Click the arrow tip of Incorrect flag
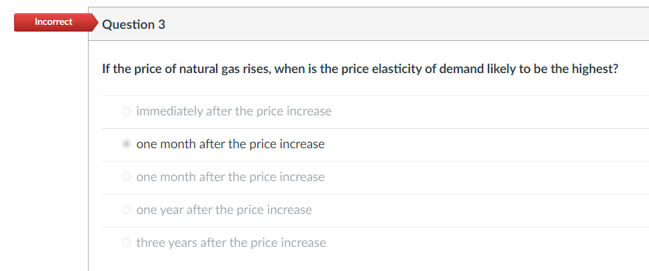The height and width of the screenshot is (271, 649). (x=95, y=22)
